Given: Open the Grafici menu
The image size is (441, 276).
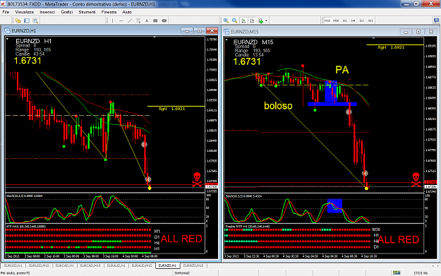Looking at the screenshot, I should (x=66, y=12).
